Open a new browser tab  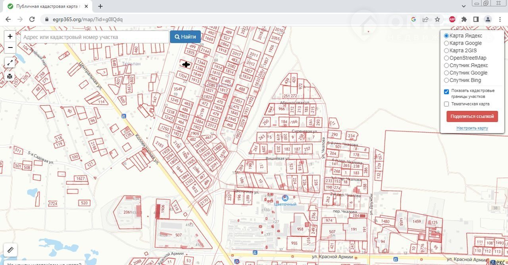pos(100,6)
